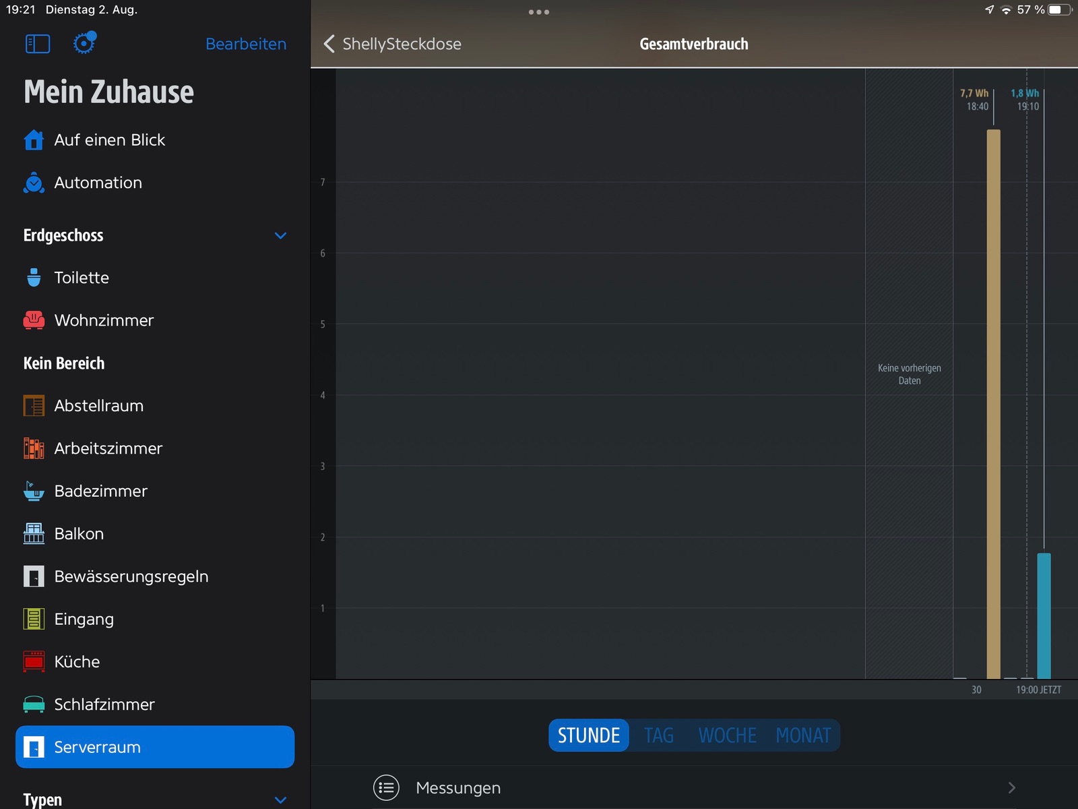Open the Schlafzimmer bed icon

click(34, 705)
